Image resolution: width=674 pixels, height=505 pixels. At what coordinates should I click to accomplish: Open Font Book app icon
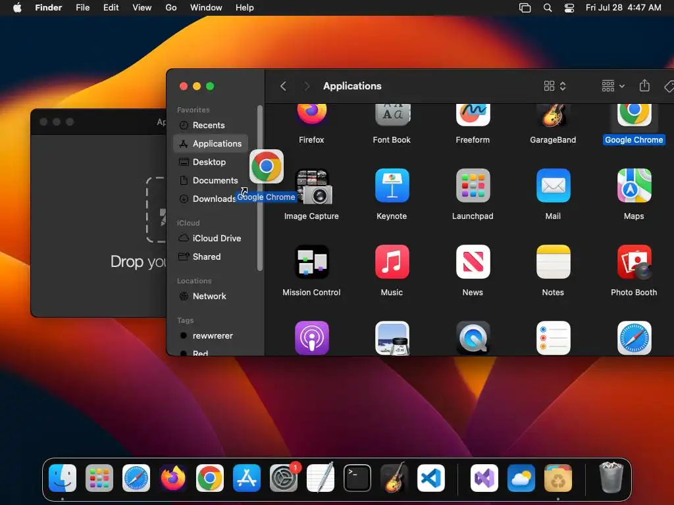point(392,114)
